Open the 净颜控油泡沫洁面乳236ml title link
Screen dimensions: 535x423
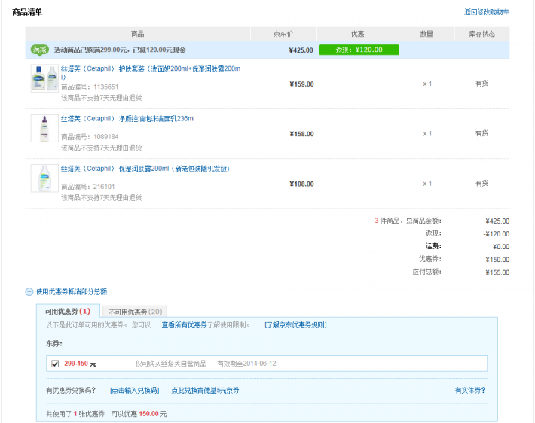127,119
